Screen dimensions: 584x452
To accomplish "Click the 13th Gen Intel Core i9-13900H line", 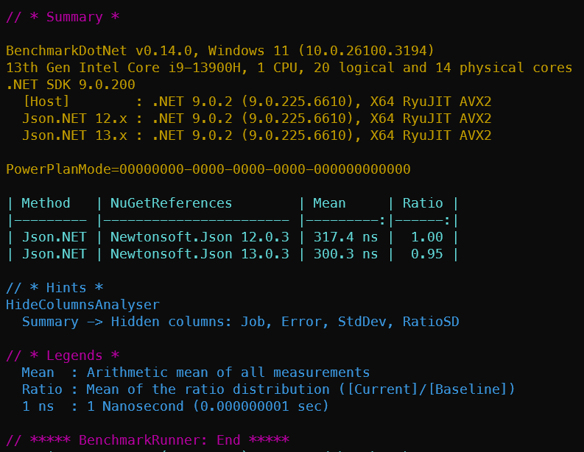I will [289, 68].
